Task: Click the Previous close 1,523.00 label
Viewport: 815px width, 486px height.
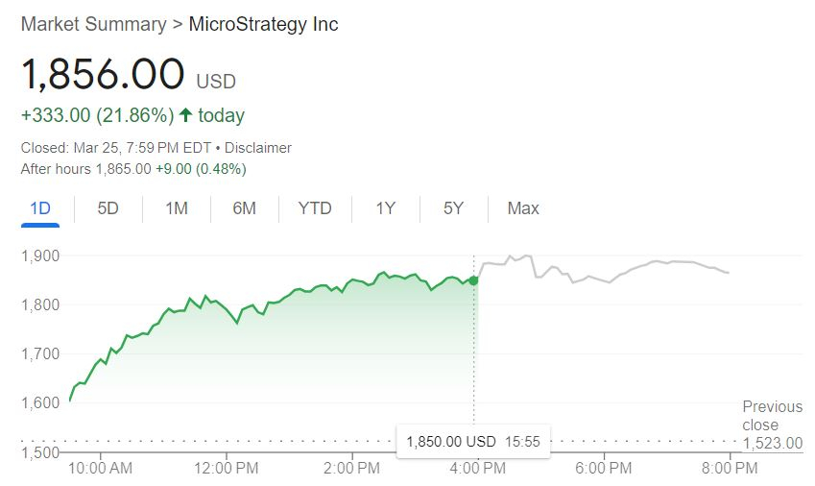Action: click(772, 425)
